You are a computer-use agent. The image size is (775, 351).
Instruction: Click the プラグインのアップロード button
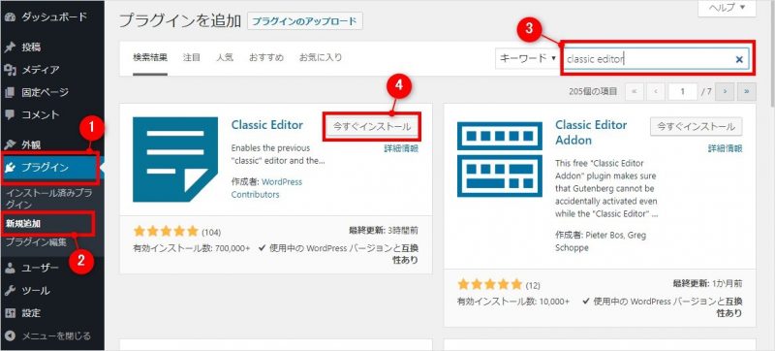click(x=305, y=21)
